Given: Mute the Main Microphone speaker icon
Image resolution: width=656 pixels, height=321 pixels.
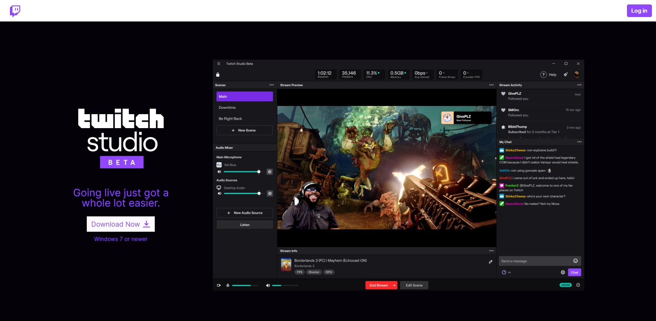Looking at the screenshot, I should (219, 172).
